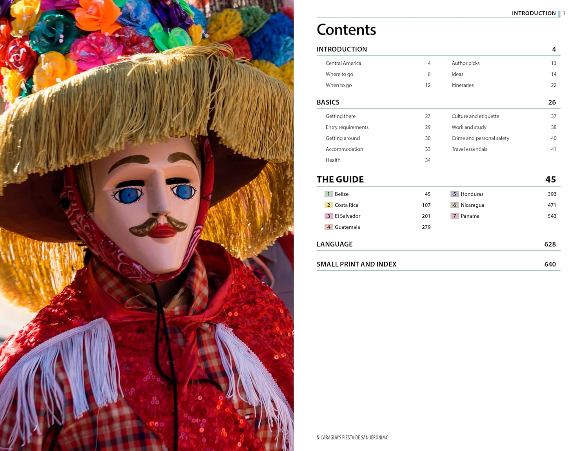The width and height of the screenshot is (588, 451).
Task: Toggle the Author picks entry
Action: [465, 63]
